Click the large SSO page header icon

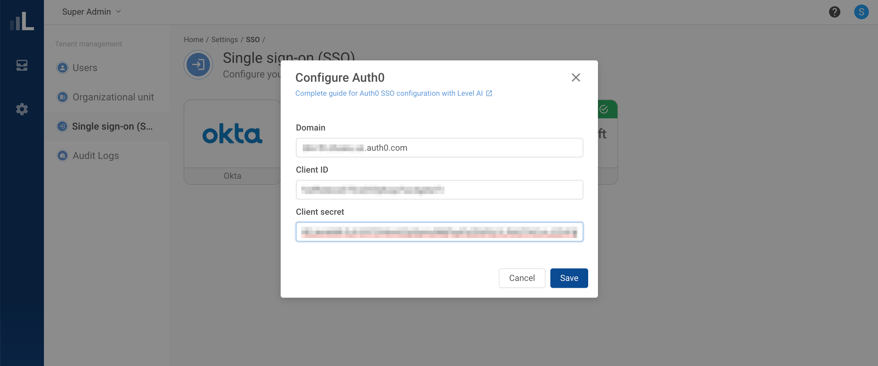point(198,65)
